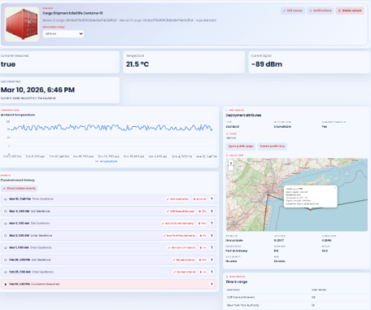Click the leading icon on the Mar 4 event row

pos(6,212)
